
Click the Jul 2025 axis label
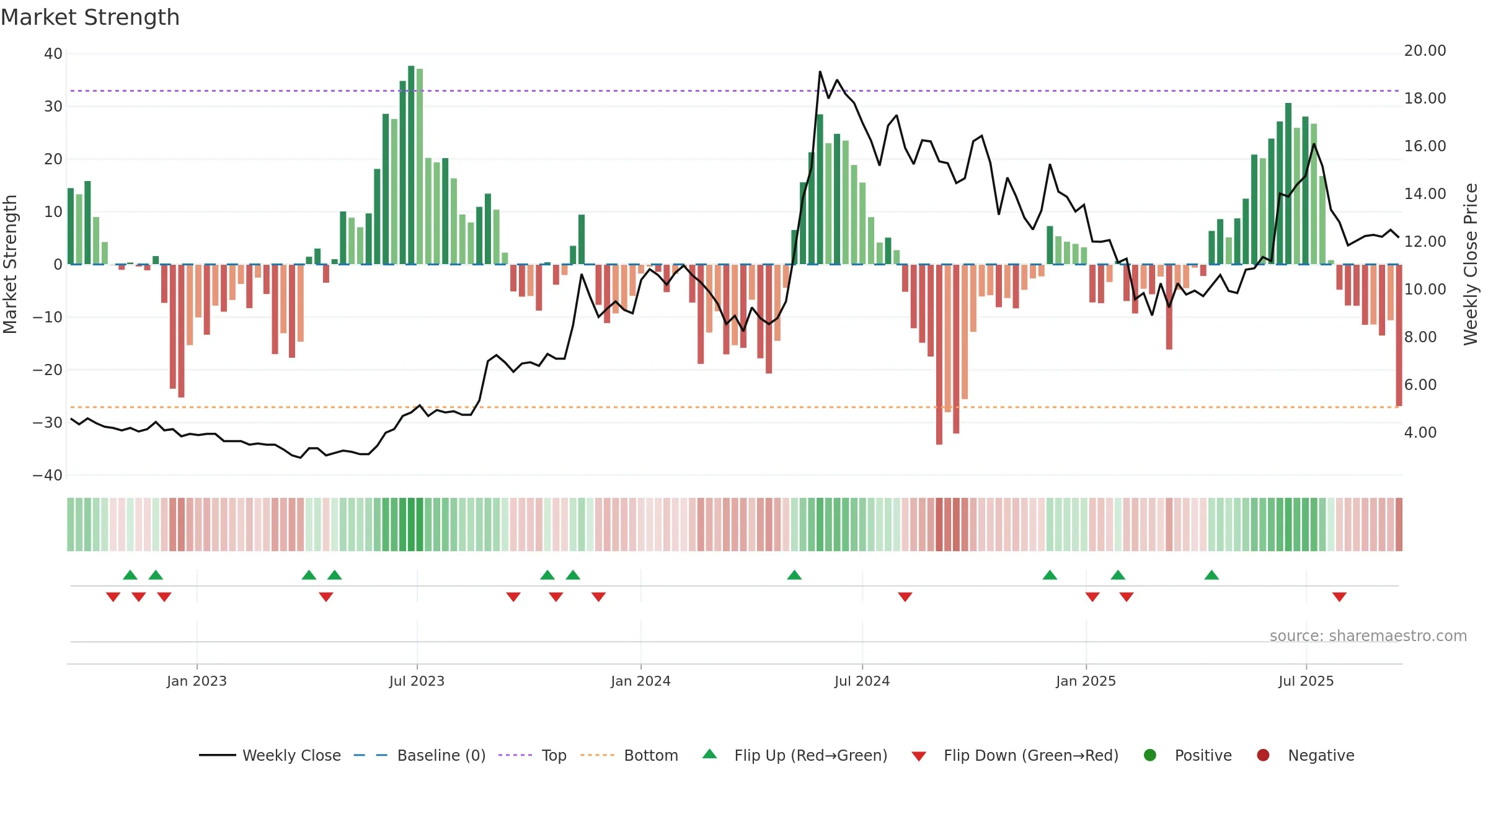(1306, 681)
